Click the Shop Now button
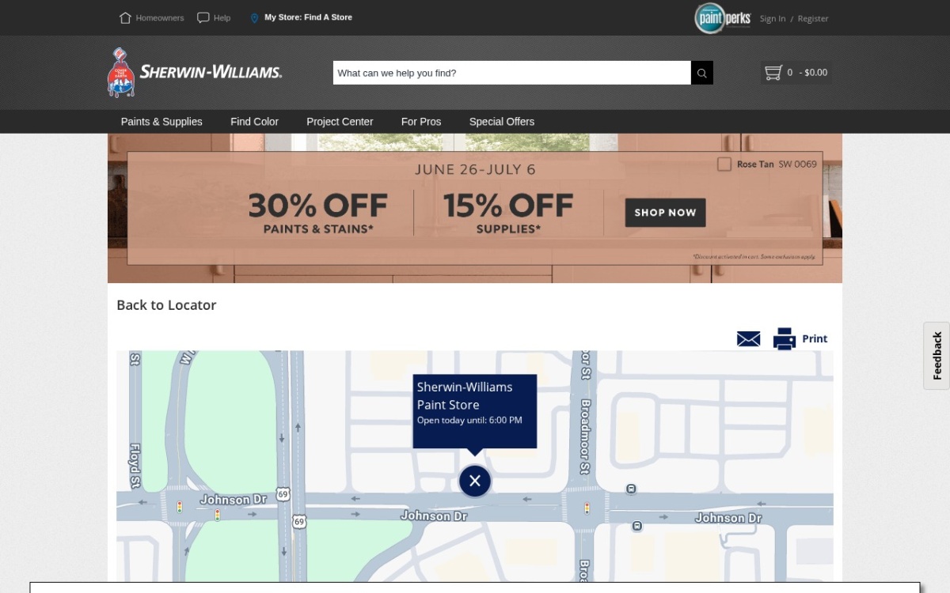Screen dimensions: 950x593 click(665, 213)
